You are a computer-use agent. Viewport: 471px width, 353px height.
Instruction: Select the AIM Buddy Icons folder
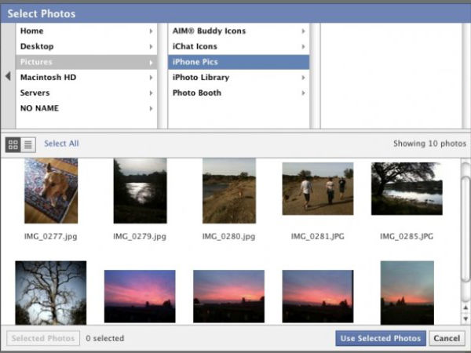[209, 31]
